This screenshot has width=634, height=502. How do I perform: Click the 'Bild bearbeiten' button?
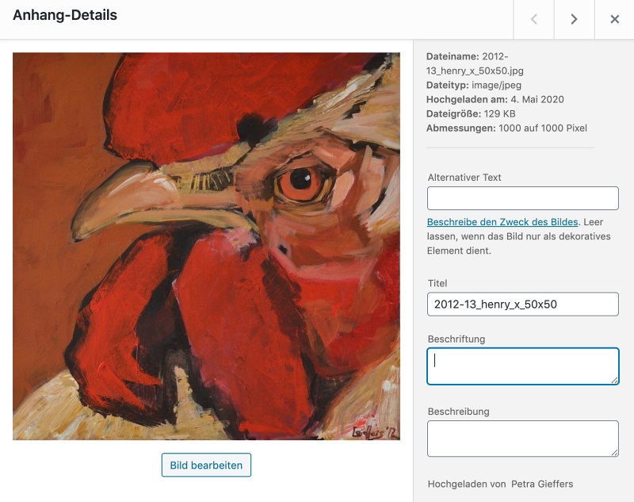[x=206, y=465]
